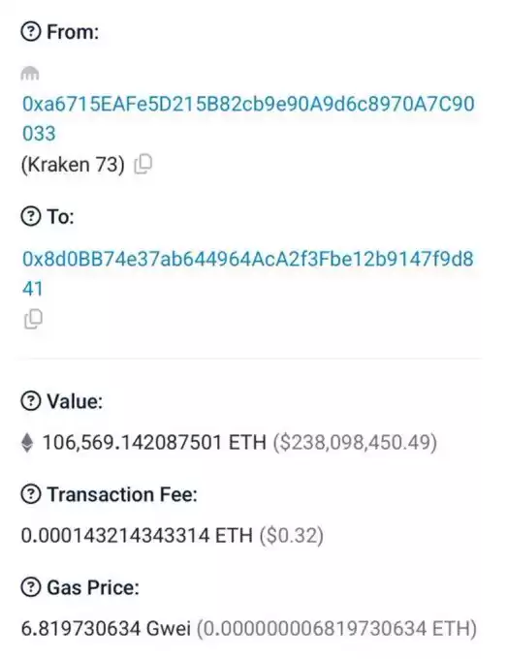Click the $0.32 fee amount

pos(292,536)
